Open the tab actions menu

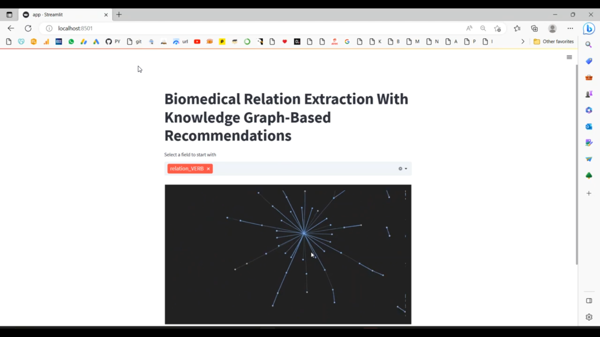click(9, 15)
